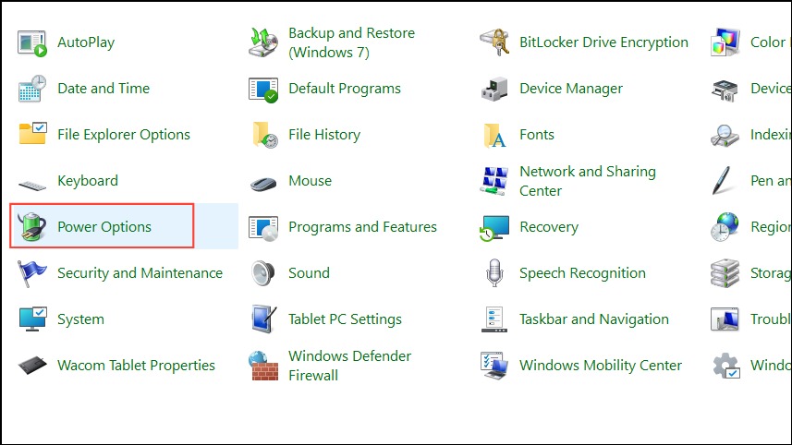The height and width of the screenshot is (445, 792).
Task: Click the AutoPlay icon
Action: [x=31, y=42]
